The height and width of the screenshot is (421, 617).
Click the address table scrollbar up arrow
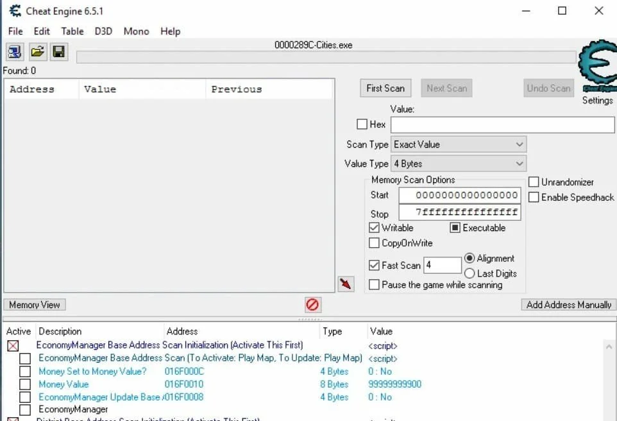click(x=609, y=347)
